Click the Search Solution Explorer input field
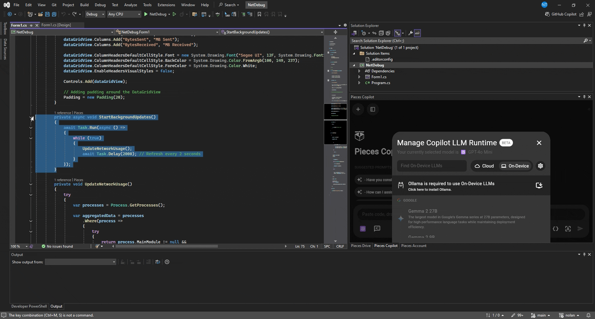Image resolution: width=595 pixels, height=319 pixels. pyautogui.click(x=466, y=41)
